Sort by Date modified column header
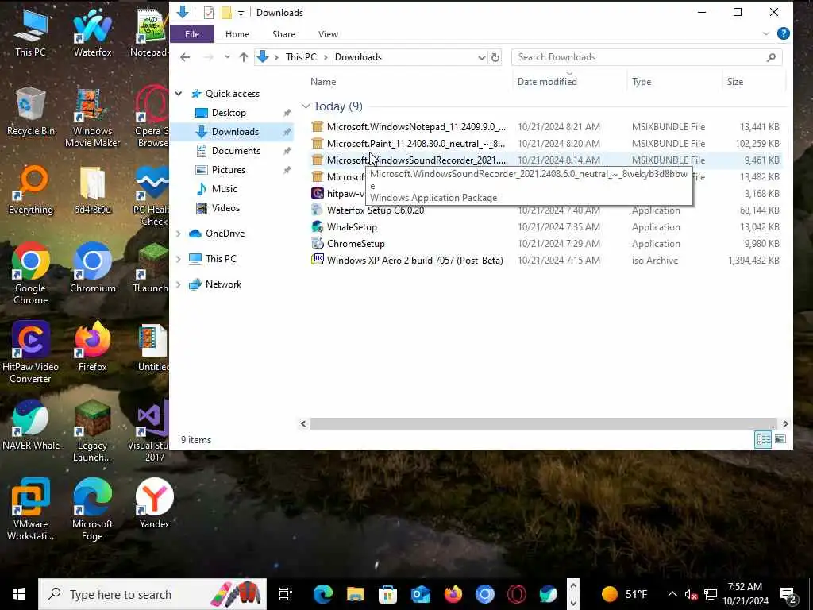 click(547, 82)
